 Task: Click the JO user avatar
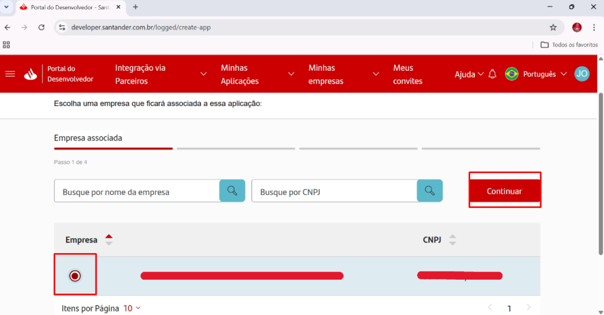click(x=582, y=74)
